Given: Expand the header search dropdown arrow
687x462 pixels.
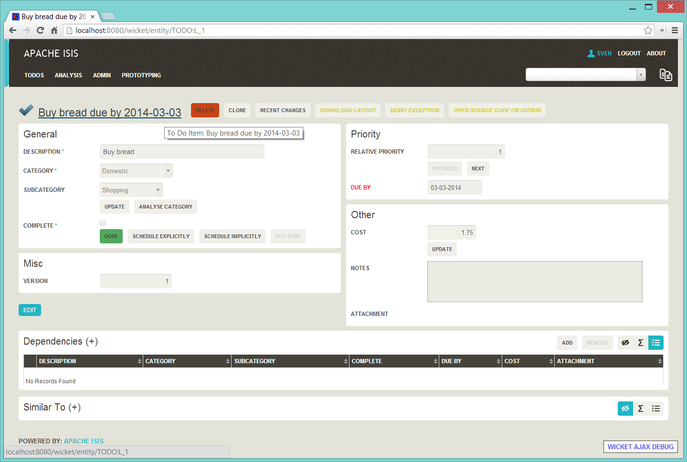Looking at the screenshot, I should pyautogui.click(x=641, y=75).
